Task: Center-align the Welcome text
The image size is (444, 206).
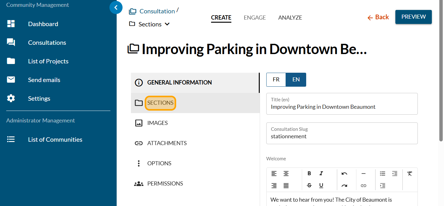Action: tap(286, 173)
